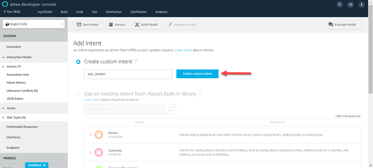Open Learn more about built-in intents link
Viewport: 373px width, 168px height.
[92, 100]
